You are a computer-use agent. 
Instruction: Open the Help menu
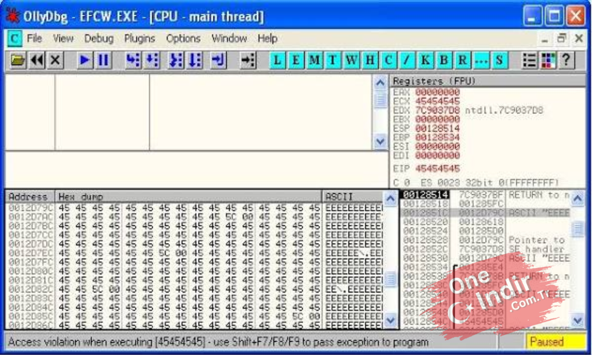click(267, 38)
